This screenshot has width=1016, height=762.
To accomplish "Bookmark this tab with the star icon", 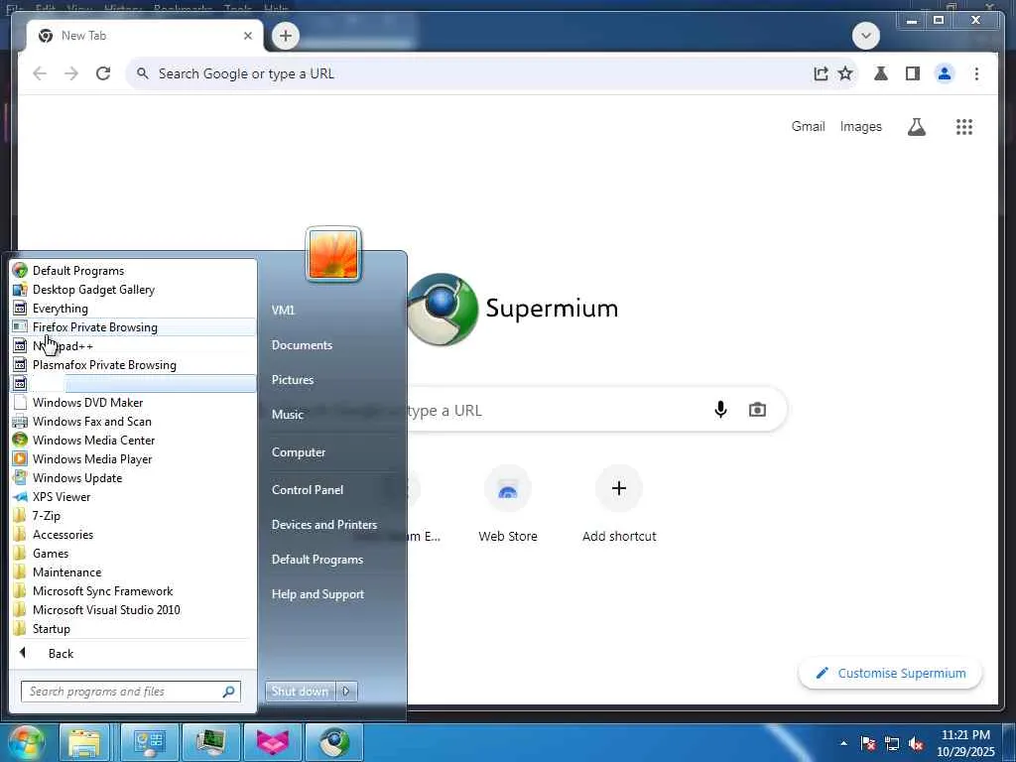I will [x=845, y=73].
